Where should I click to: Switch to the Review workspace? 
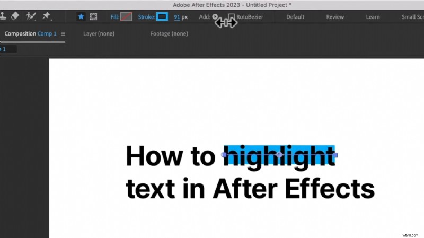[335, 17]
